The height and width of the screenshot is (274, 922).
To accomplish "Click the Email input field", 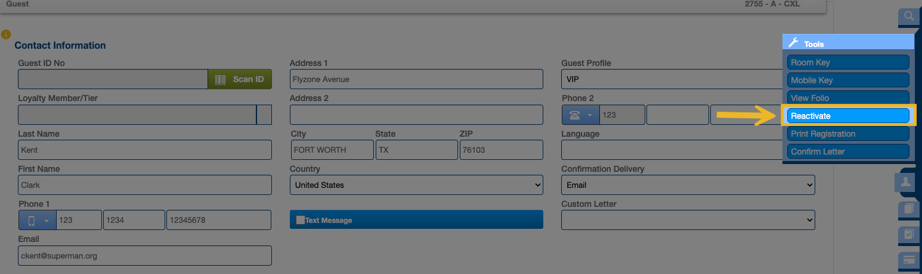I will (x=145, y=256).
